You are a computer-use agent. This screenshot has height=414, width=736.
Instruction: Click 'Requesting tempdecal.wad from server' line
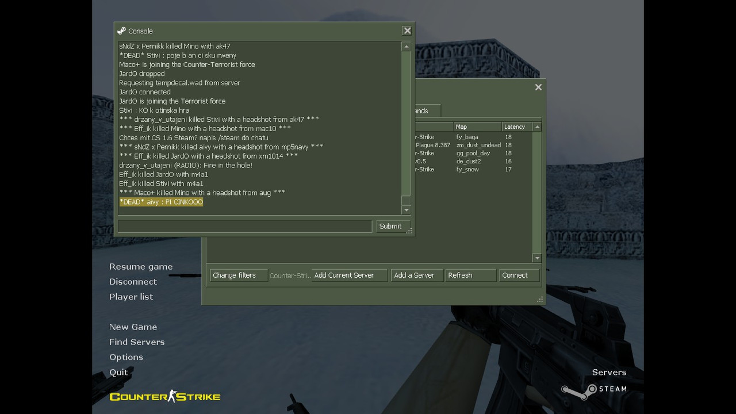[x=179, y=83]
